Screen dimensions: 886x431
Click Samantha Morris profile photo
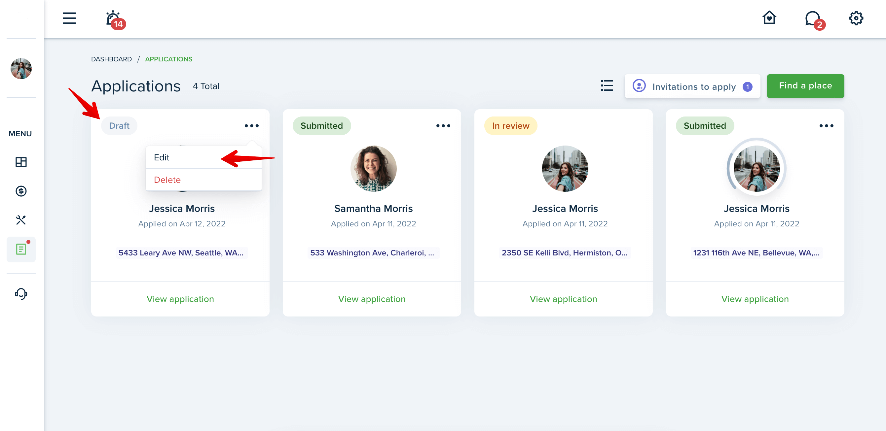pos(374,168)
